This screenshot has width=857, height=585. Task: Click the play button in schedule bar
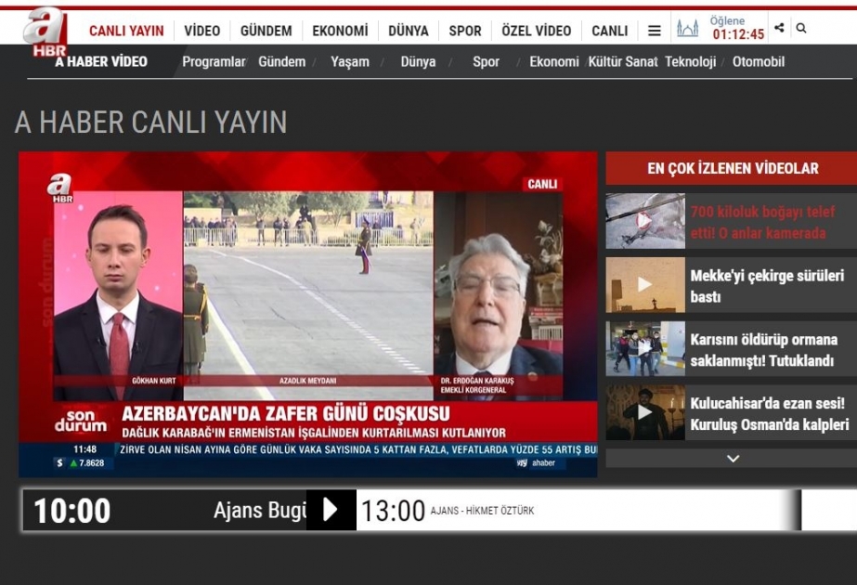coord(331,510)
